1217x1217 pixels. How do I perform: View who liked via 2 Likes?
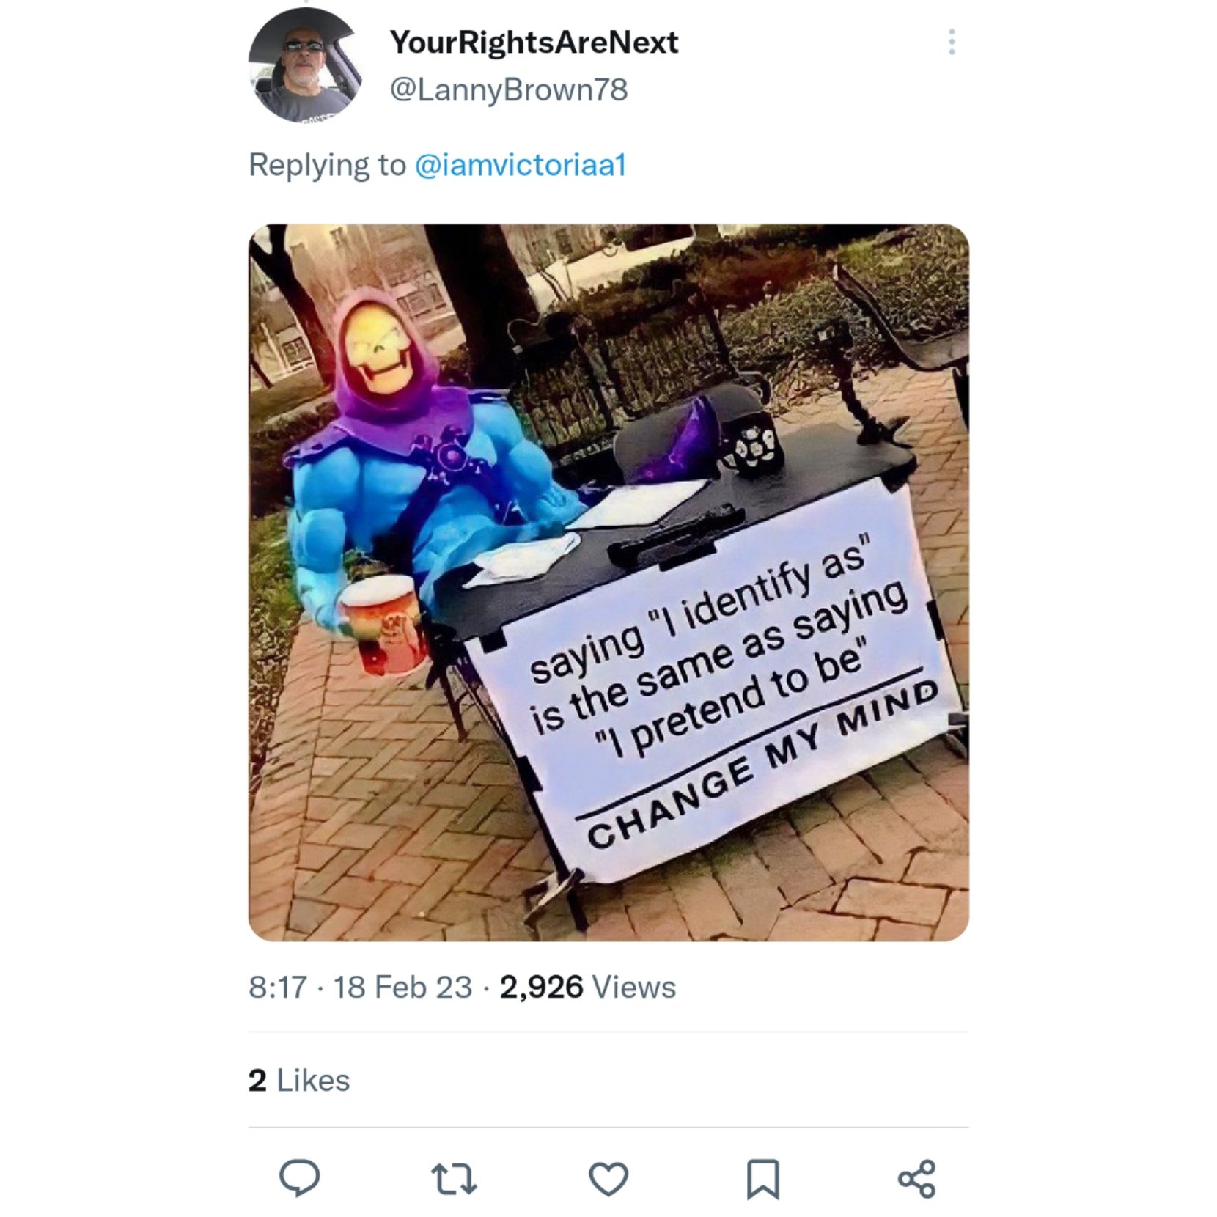point(299,1080)
